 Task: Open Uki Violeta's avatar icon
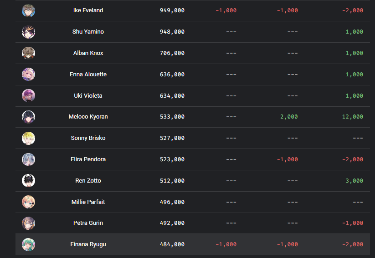click(x=28, y=96)
